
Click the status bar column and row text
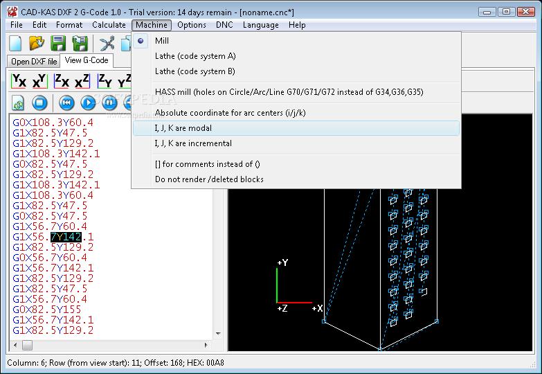[116, 363]
